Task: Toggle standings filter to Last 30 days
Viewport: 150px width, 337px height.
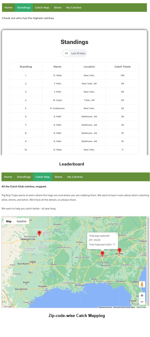Action: tap(78, 53)
